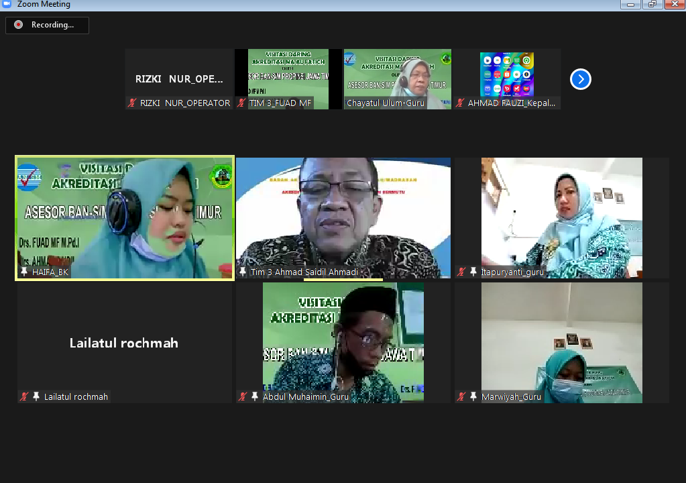Click the Abdul Muhaimin_Guru name label
686x483 pixels.
pos(306,396)
